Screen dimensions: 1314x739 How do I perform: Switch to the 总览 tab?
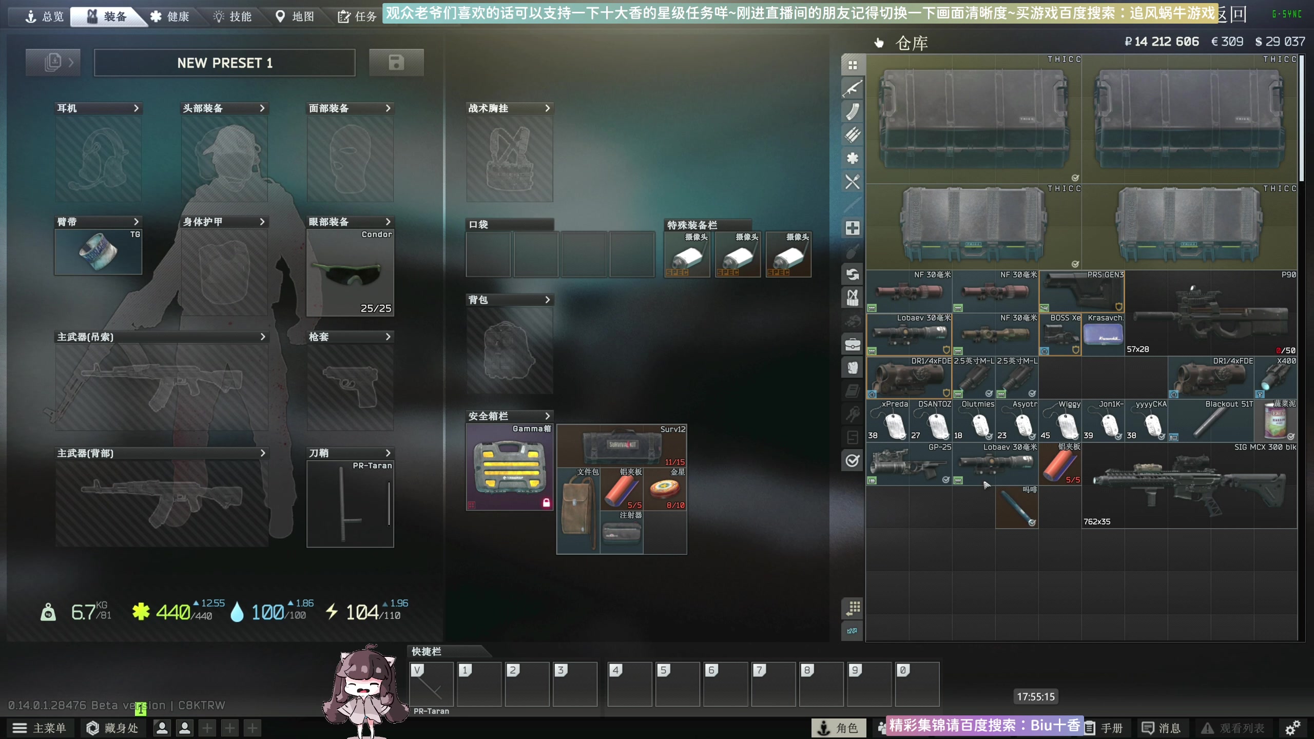pyautogui.click(x=45, y=16)
